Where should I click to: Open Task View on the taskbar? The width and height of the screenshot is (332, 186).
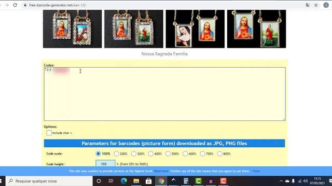point(110,181)
